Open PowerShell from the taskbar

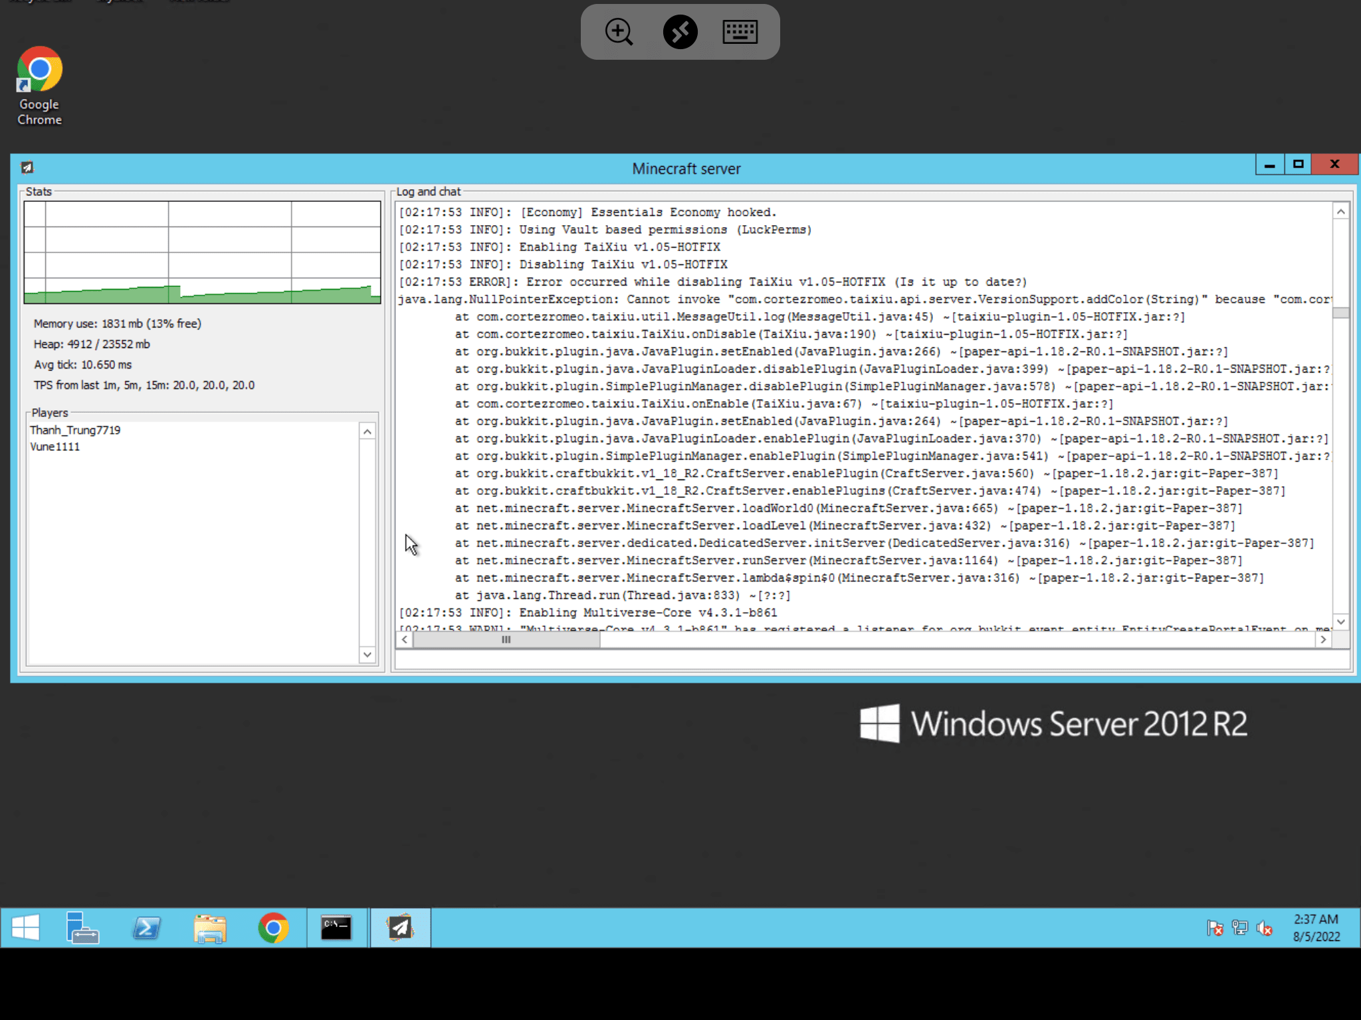click(146, 928)
